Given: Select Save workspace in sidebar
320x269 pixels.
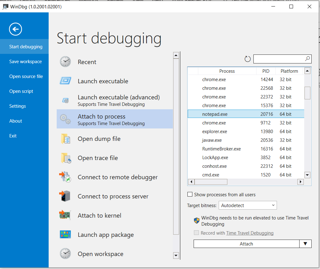Looking at the screenshot, I should click(x=25, y=62).
